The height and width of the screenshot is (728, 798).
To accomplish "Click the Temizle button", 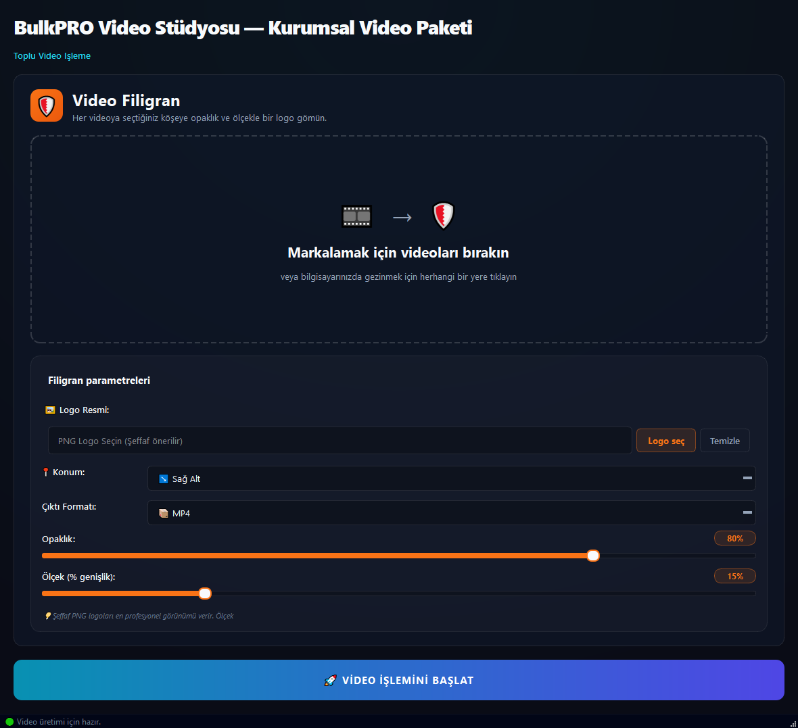I will click(725, 441).
